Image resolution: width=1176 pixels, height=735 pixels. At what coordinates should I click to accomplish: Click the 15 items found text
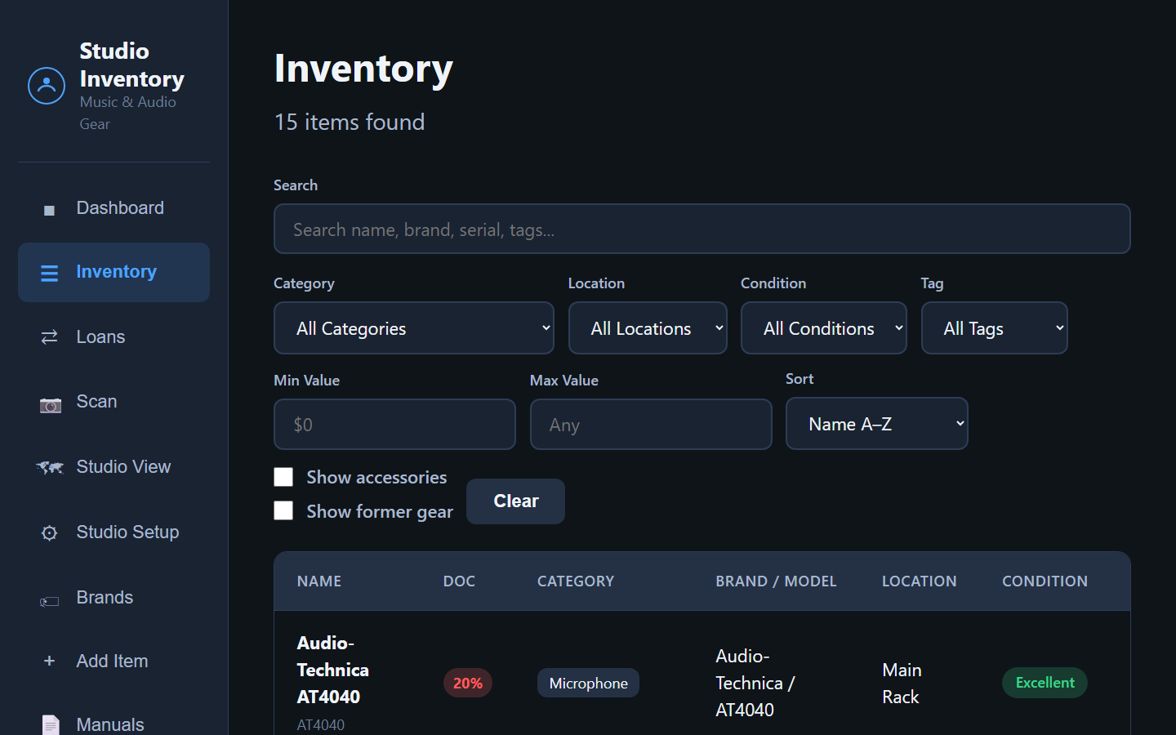(x=350, y=122)
